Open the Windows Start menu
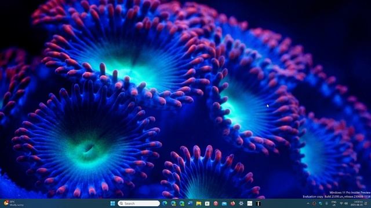 113,203
